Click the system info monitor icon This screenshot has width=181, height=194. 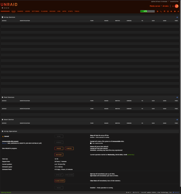click(x=168, y=11)
